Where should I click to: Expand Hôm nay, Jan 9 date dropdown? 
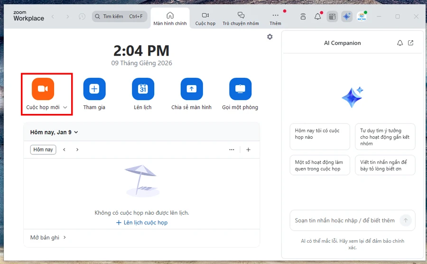tap(76, 132)
